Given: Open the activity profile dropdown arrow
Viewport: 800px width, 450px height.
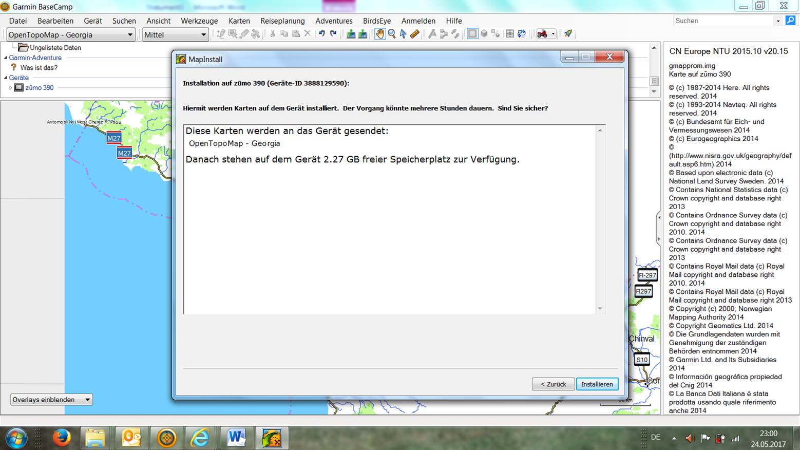Looking at the screenshot, I should pyautogui.click(x=553, y=34).
